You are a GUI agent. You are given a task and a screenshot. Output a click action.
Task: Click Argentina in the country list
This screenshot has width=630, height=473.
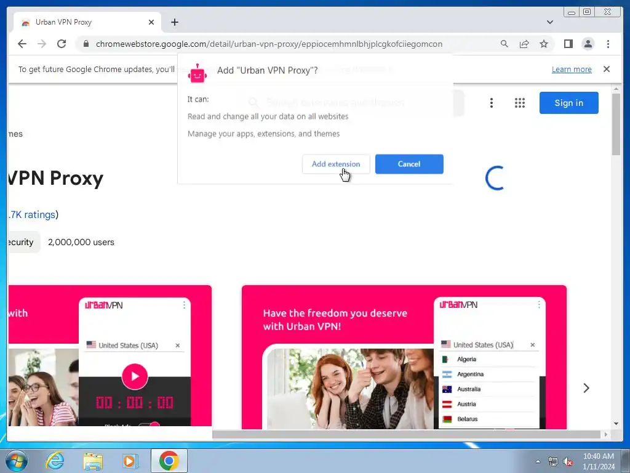[x=470, y=374]
